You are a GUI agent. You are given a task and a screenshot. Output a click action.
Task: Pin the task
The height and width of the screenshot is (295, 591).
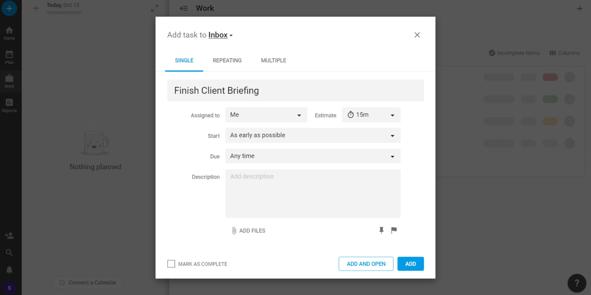tap(381, 230)
